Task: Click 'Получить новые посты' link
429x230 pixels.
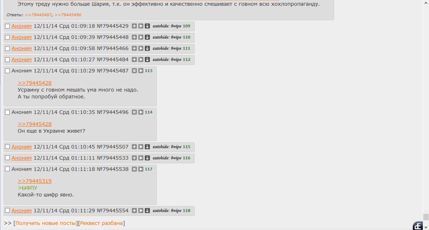Action: point(45,223)
